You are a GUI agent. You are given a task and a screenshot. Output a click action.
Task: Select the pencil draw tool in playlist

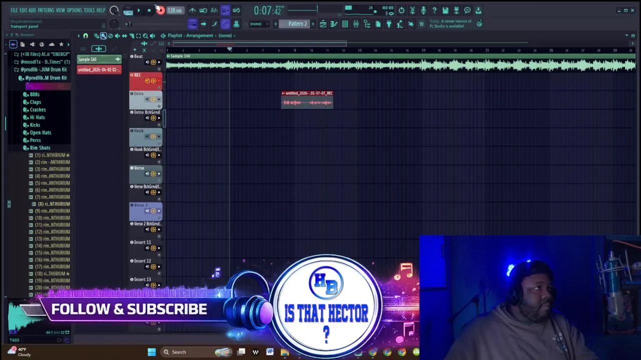click(x=97, y=36)
